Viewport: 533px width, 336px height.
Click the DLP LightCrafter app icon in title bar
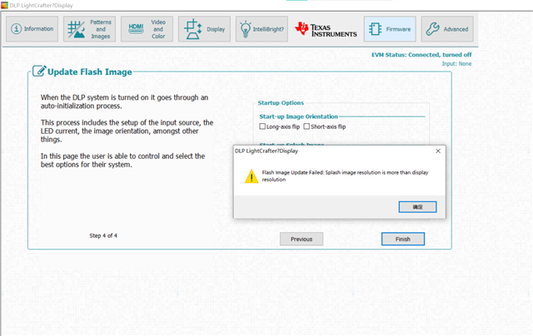[x=4, y=5]
